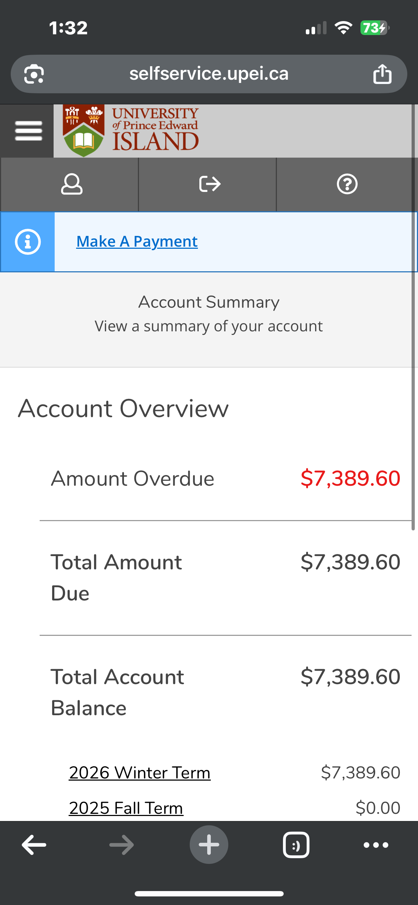Image resolution: width=418 pixels, height=905 pixels.
Task: Go back with the browser back arrow
Action: (34, 845)
